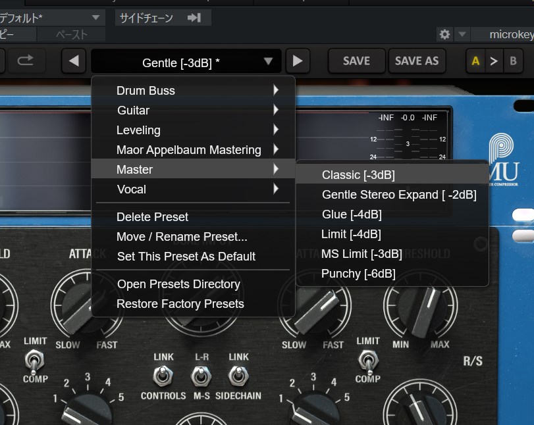Select Restore Factory Presets
This screenshot has height=425, width=534.
click(180, 304)
